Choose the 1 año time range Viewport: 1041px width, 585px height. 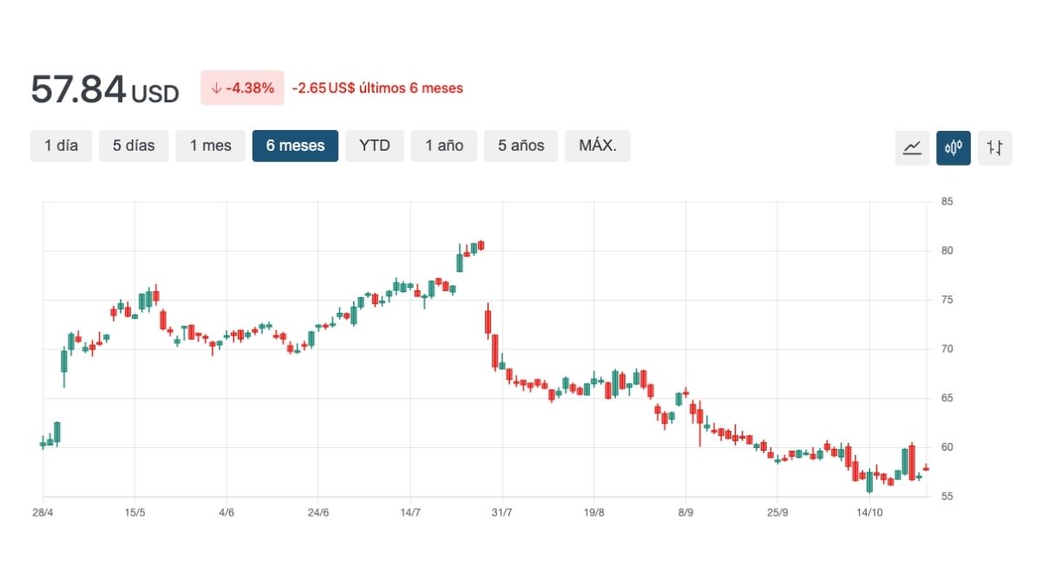coord(444,146)
